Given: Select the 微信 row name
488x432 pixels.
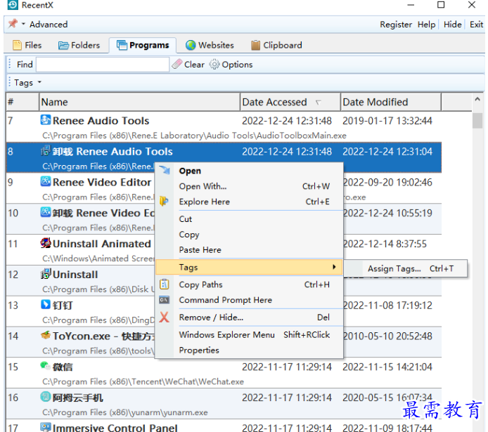Looking at the screenshot, I should pos(63,367).
